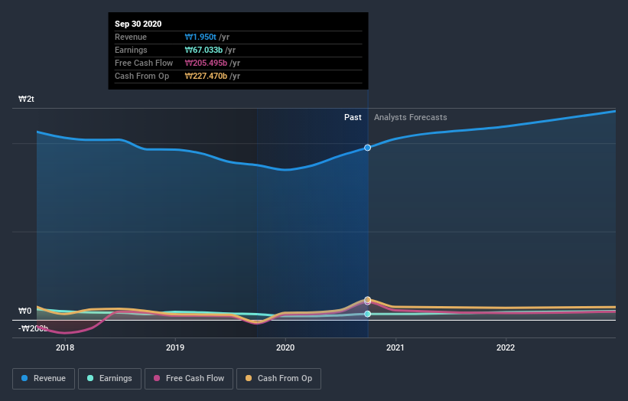The image size is (628, 401).
Task: Click the 2021 x-axis label
Action: pos(395,347)
